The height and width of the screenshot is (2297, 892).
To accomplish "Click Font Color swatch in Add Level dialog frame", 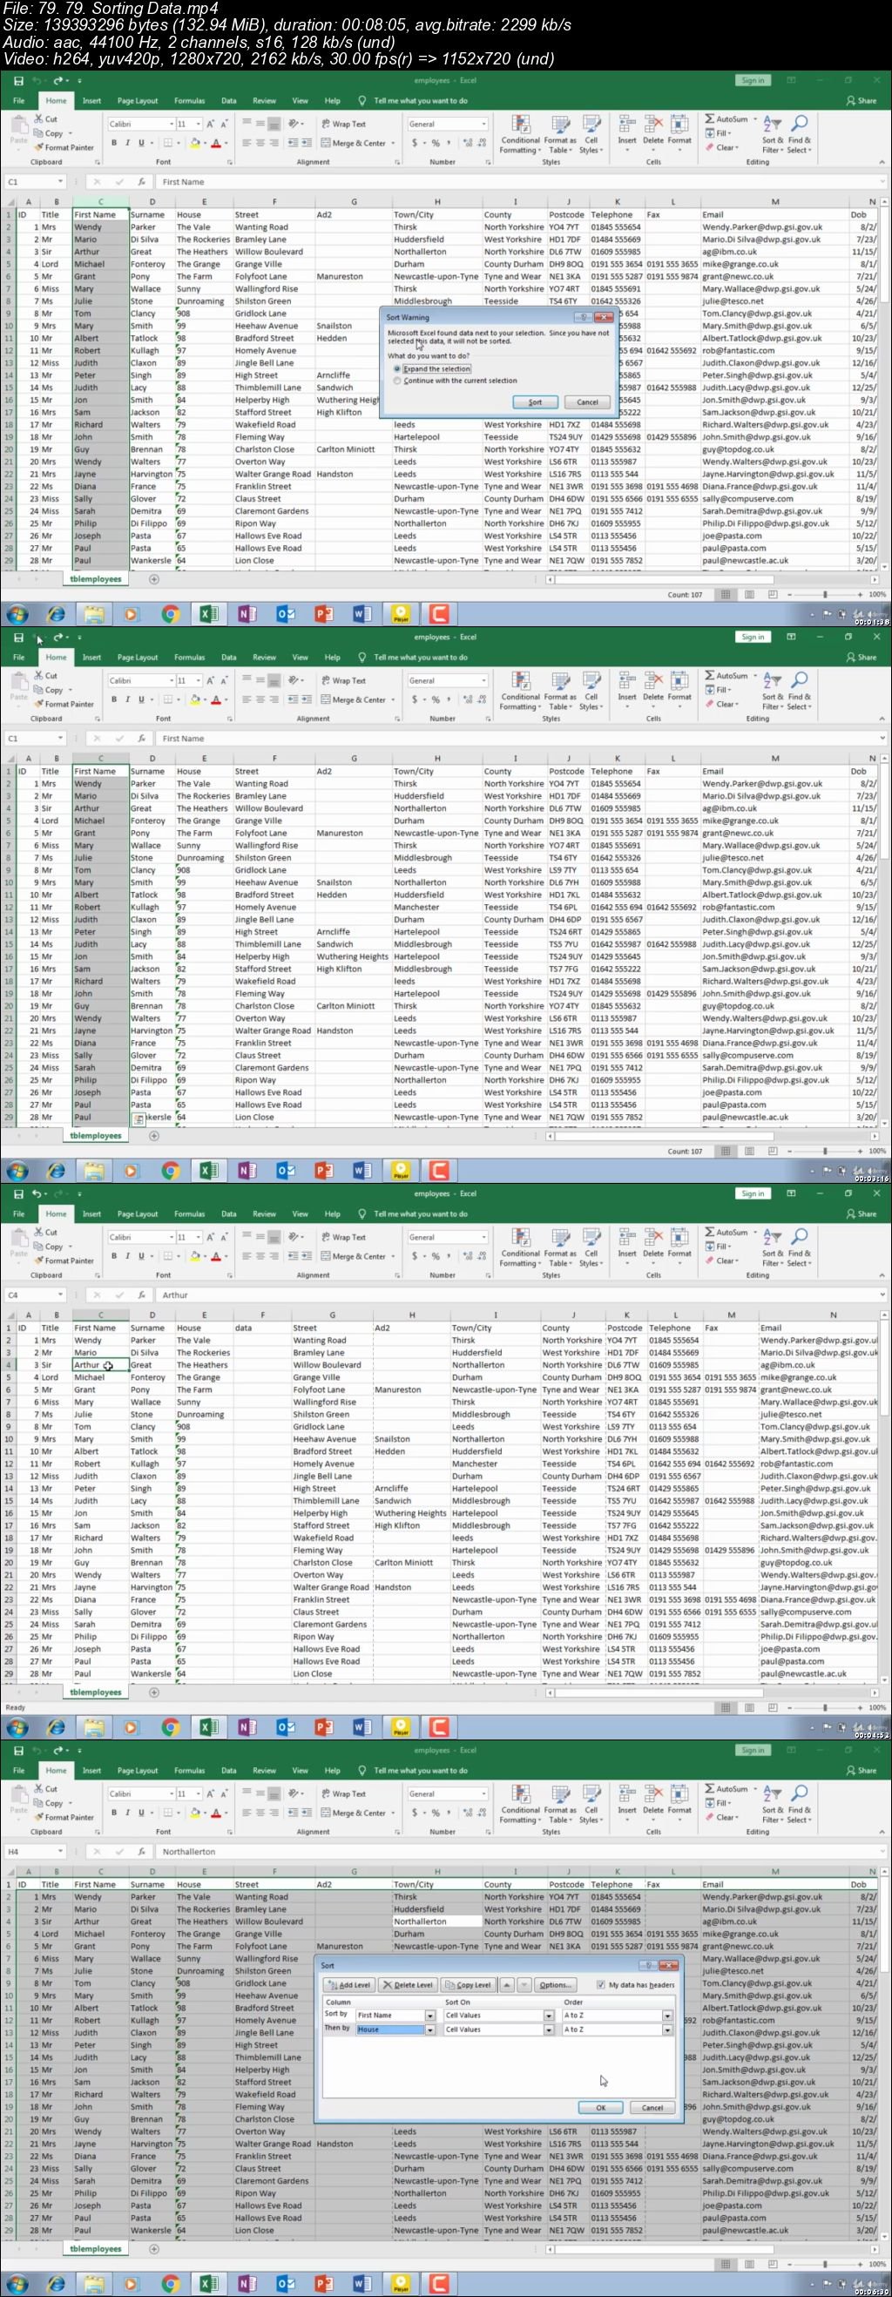I will pyautogui.click(x=215, y=1813).
